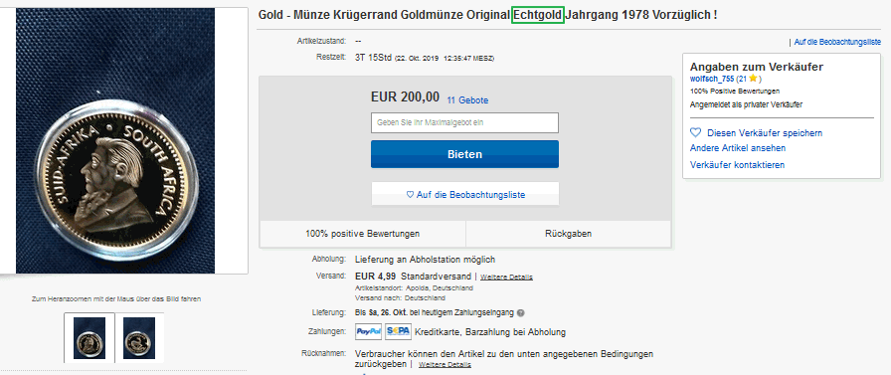Click Verkäufer kontaktieren link
891x375 pixels.
pyautogui.click(x=737, y=165)
